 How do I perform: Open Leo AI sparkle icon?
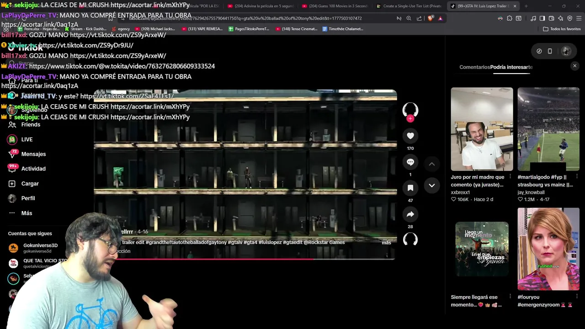click(560, 18)
